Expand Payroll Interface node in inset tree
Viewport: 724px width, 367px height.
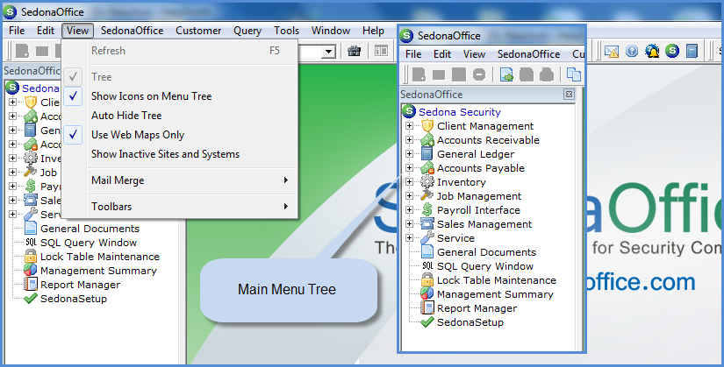point(409,210)
